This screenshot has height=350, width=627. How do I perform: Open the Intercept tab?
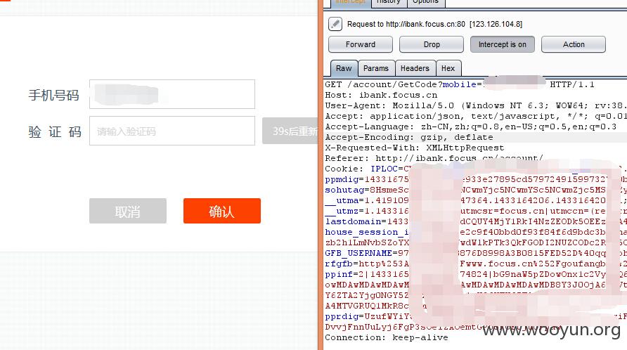pos(351,2)
